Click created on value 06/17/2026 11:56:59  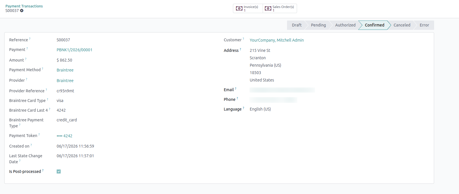tap(75, 146)
